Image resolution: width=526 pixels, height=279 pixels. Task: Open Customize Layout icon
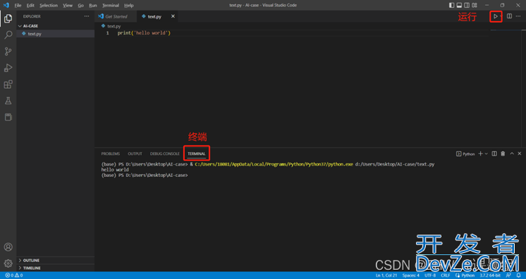475,5
